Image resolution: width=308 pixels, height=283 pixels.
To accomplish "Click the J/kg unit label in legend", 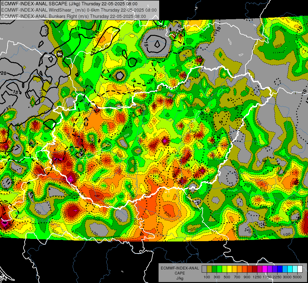I will click(180, 278).
